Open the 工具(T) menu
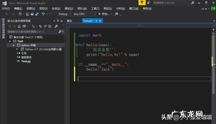 tap(95, 9)
